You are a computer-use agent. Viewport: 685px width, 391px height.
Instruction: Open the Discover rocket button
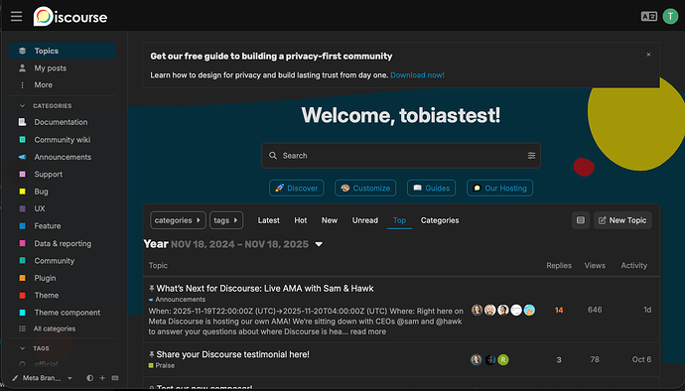click(297, 188)
